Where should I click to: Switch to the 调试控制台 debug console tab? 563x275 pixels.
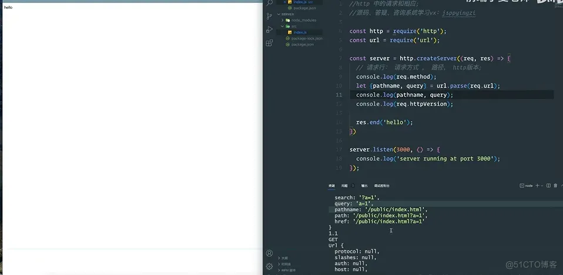(x=381, y=186)
